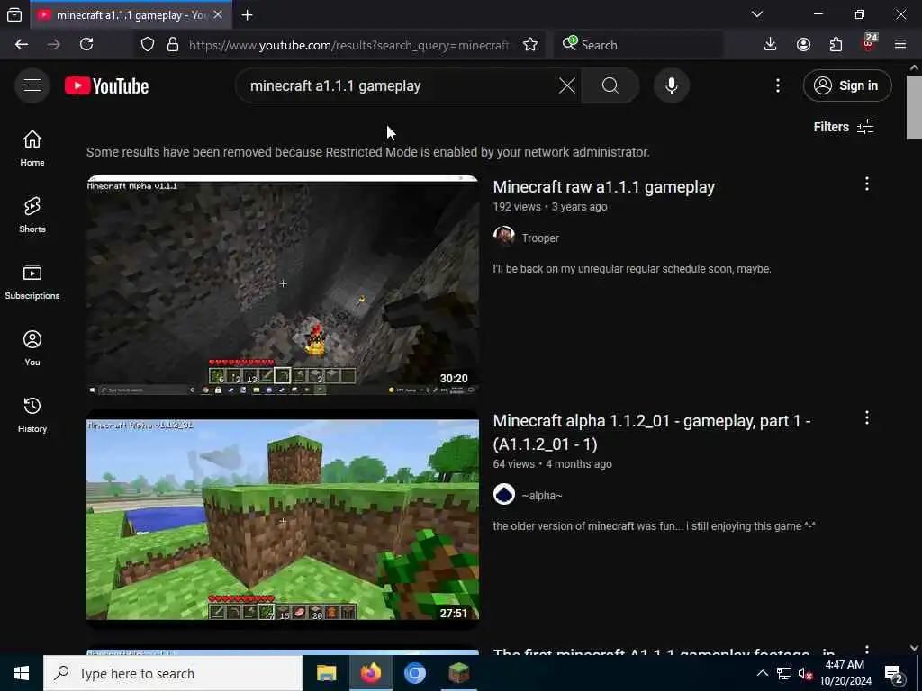
Task: Open the search Filters
Action: [843, 127]
